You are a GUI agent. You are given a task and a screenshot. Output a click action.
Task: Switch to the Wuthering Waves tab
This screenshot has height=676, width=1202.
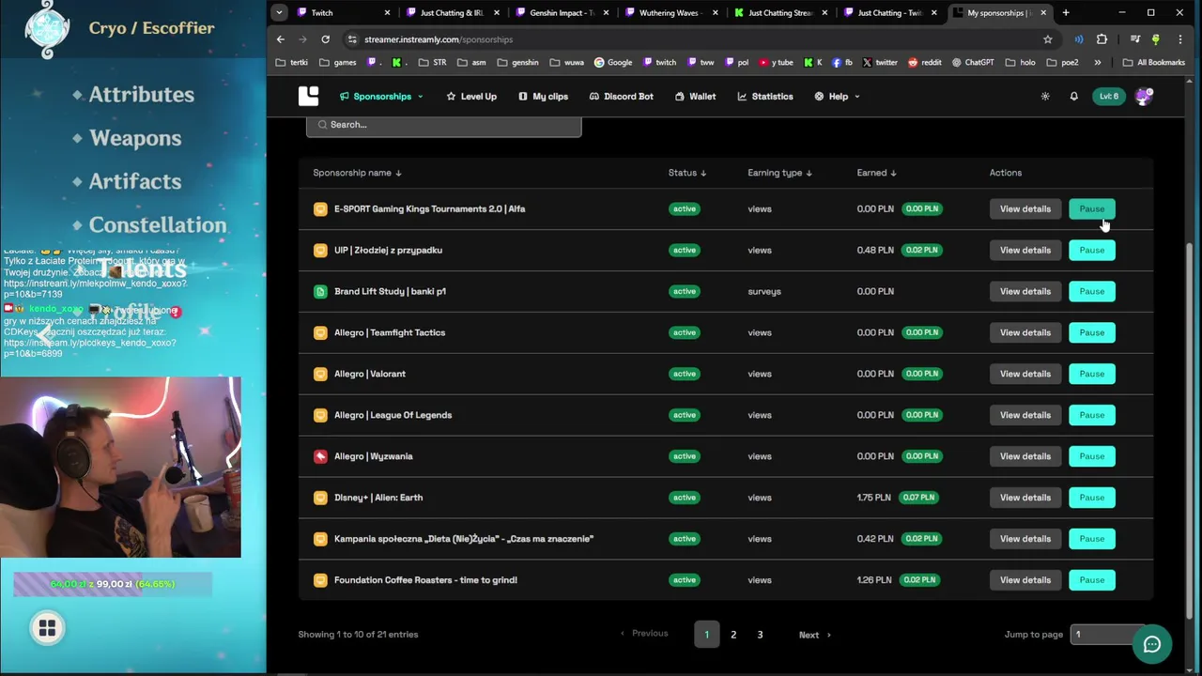click(x=670, y=13)
